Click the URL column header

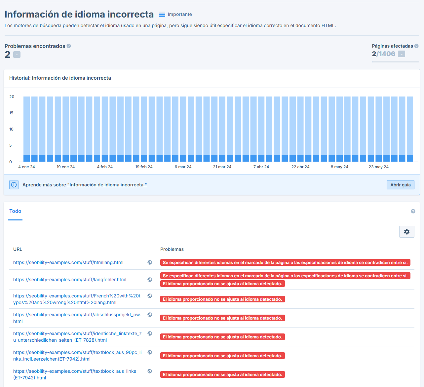(18, 249)
